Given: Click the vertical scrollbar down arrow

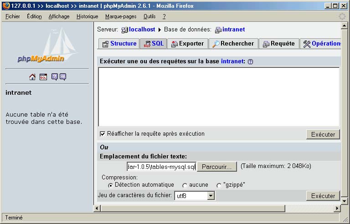Looking at the screenshot, I should pyautogui.click(x=344, y=201).
